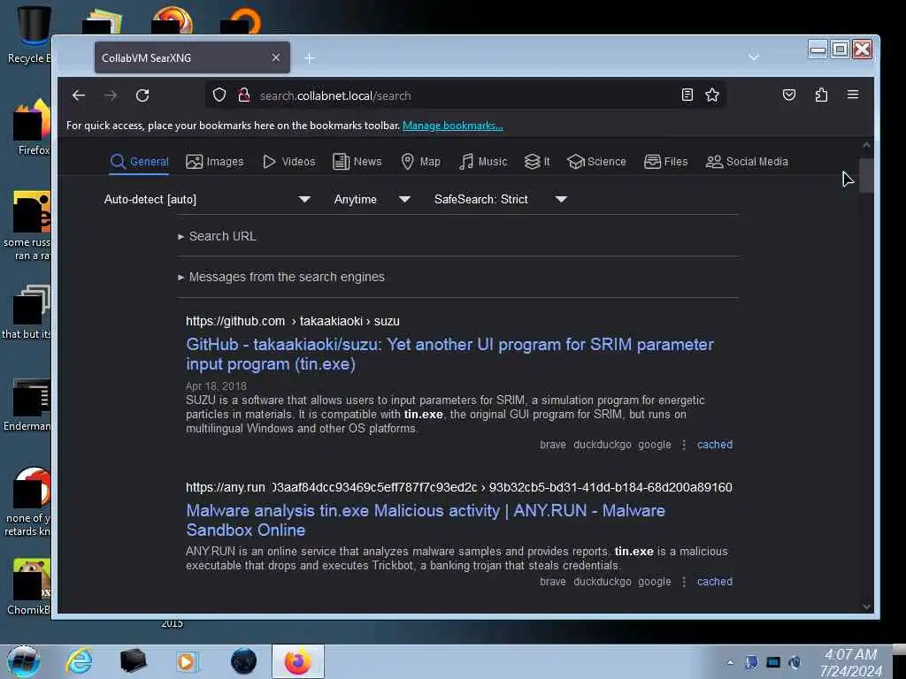Switch to It search category
906x679 pixels.
pos(537,162)
